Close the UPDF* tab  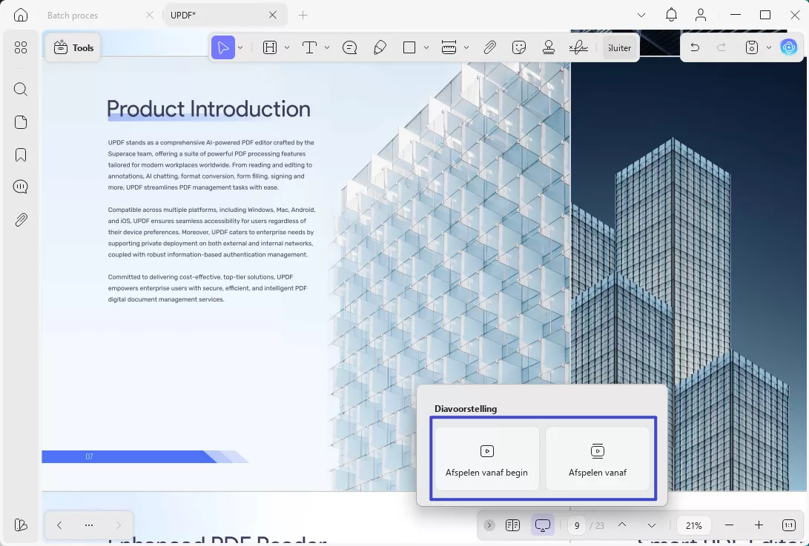pos(273,15)
